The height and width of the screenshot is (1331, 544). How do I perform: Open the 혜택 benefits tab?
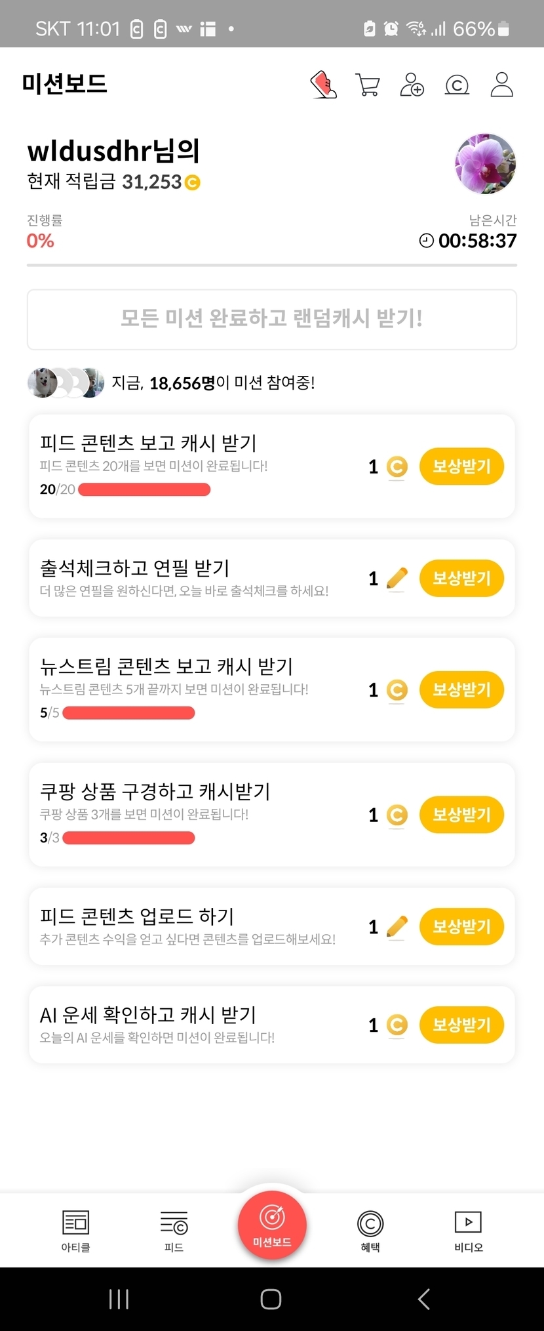[x=370, y=1231]
